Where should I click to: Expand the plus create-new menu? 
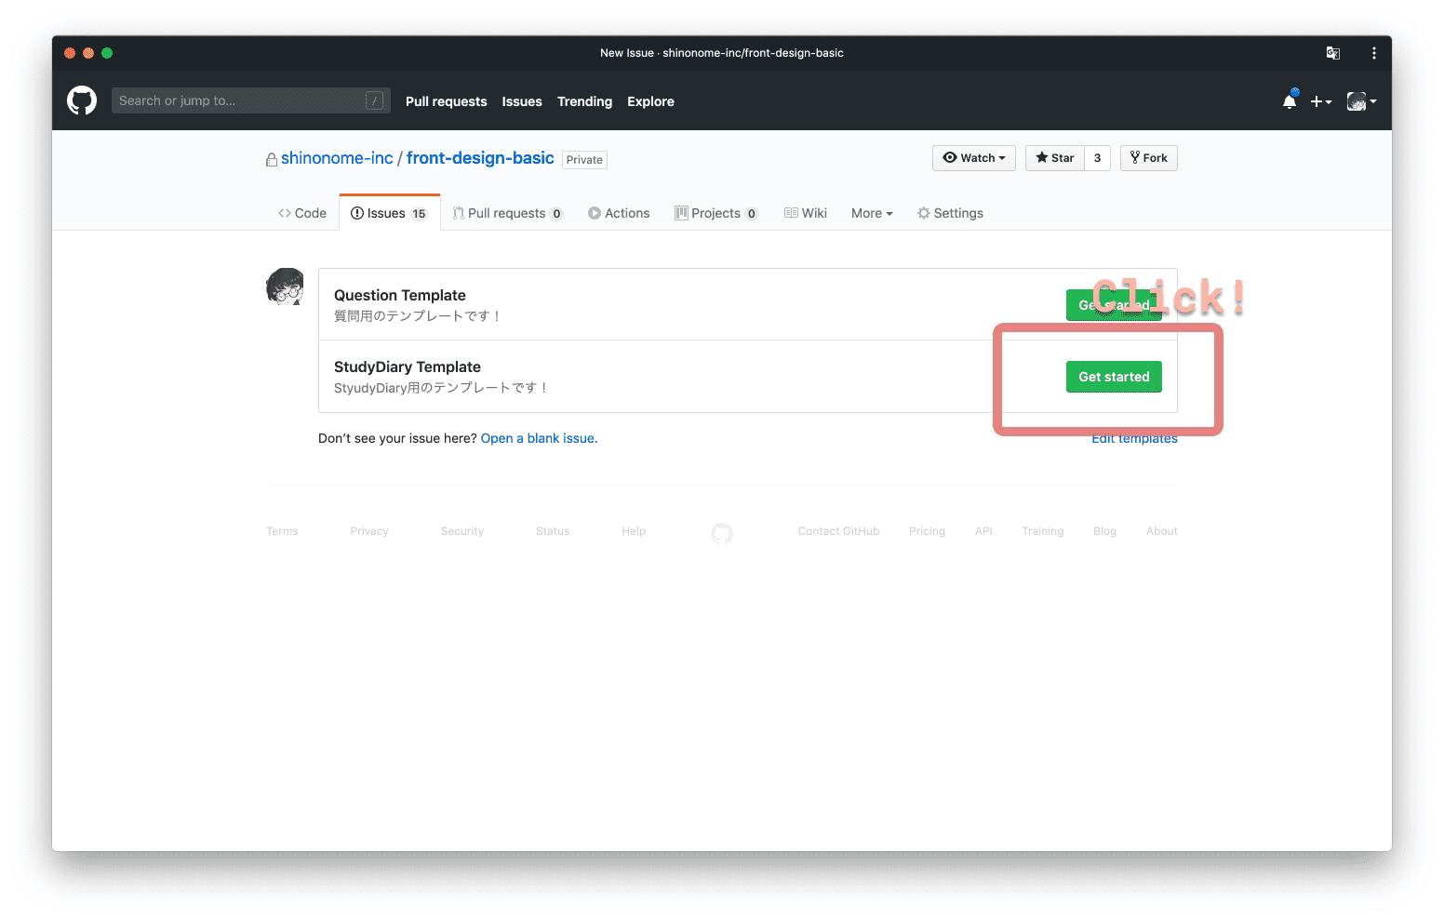1321,101
